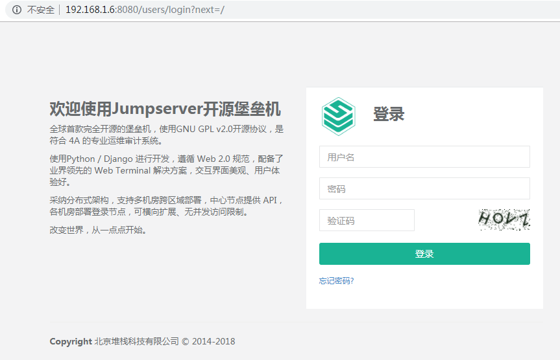Click the 不安全 not-secure label
Image resolution: width=560 pixels, height=360 pixels.
[x=41, y=10]
